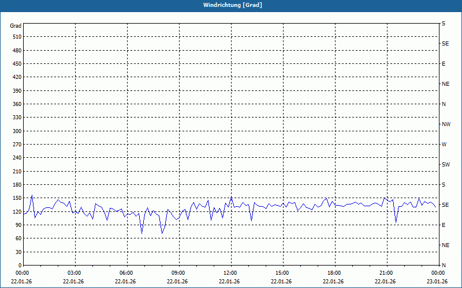462x288 pixels.
Task: Click the "21:00" time label
Action: [386, 273]
